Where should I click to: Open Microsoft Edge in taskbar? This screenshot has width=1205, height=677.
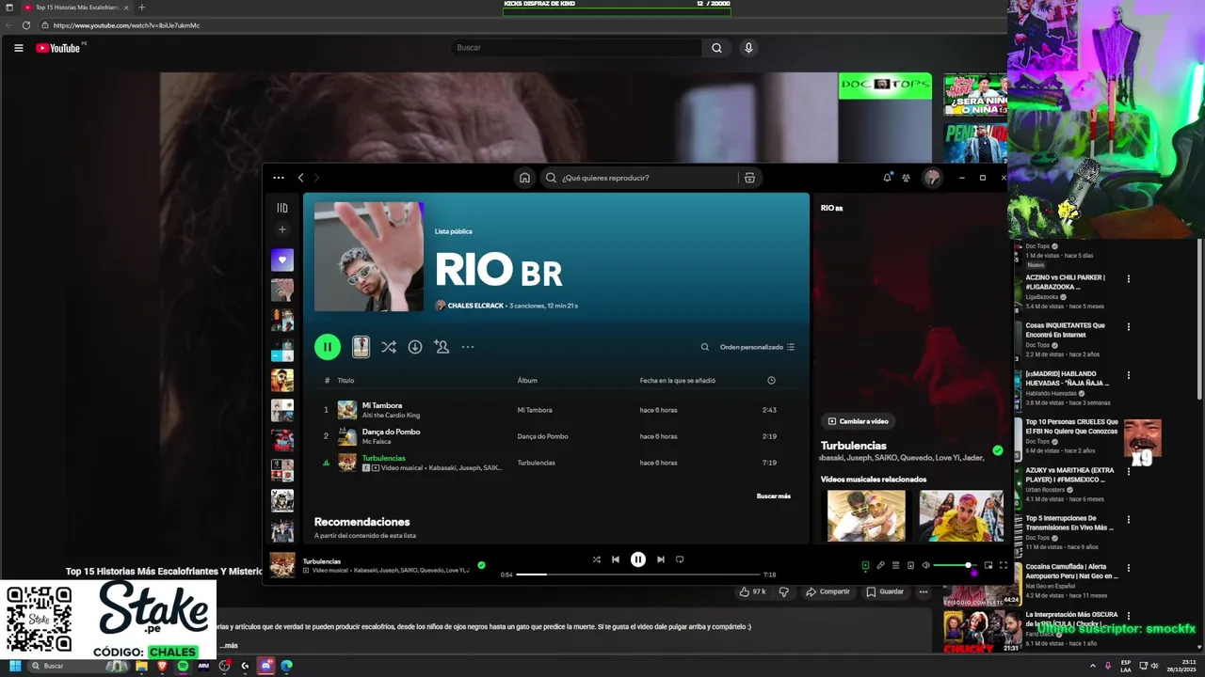[x=286, y=666]
